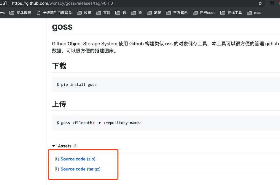Click the '$ pip install goss' code line
280x185 pixels.
(77, 85)
